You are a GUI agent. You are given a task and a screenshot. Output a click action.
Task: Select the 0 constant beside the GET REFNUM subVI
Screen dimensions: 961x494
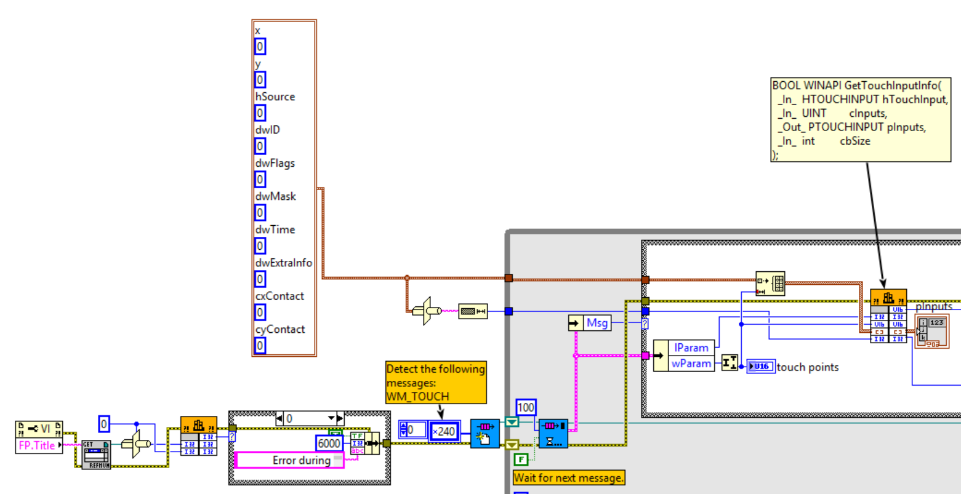coord(104,424)
